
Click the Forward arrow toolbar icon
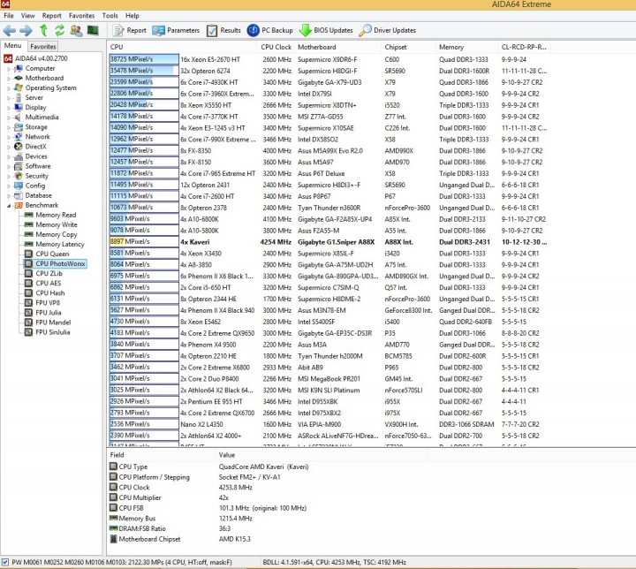[26, 30]
